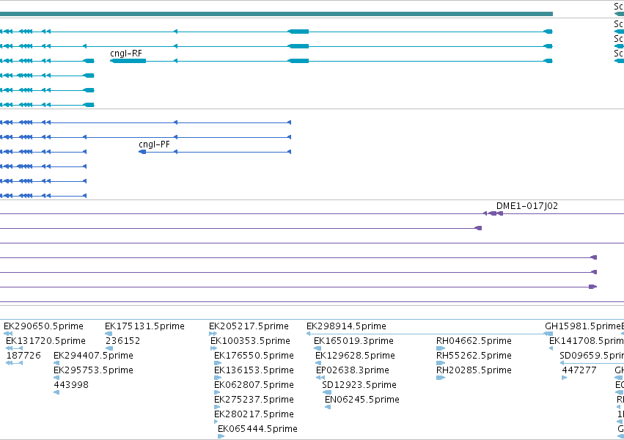Click the arrow glyph under 443998
624x440 pixels.
pos(56,392)
